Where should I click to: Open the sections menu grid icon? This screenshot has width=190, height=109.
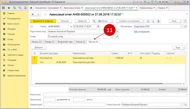click(3, 8)
